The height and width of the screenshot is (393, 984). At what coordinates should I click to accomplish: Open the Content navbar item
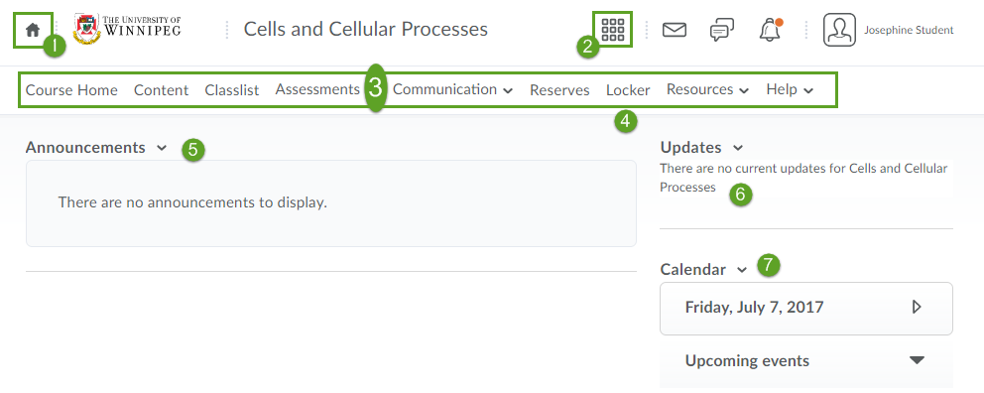click(x=162, y=90)
